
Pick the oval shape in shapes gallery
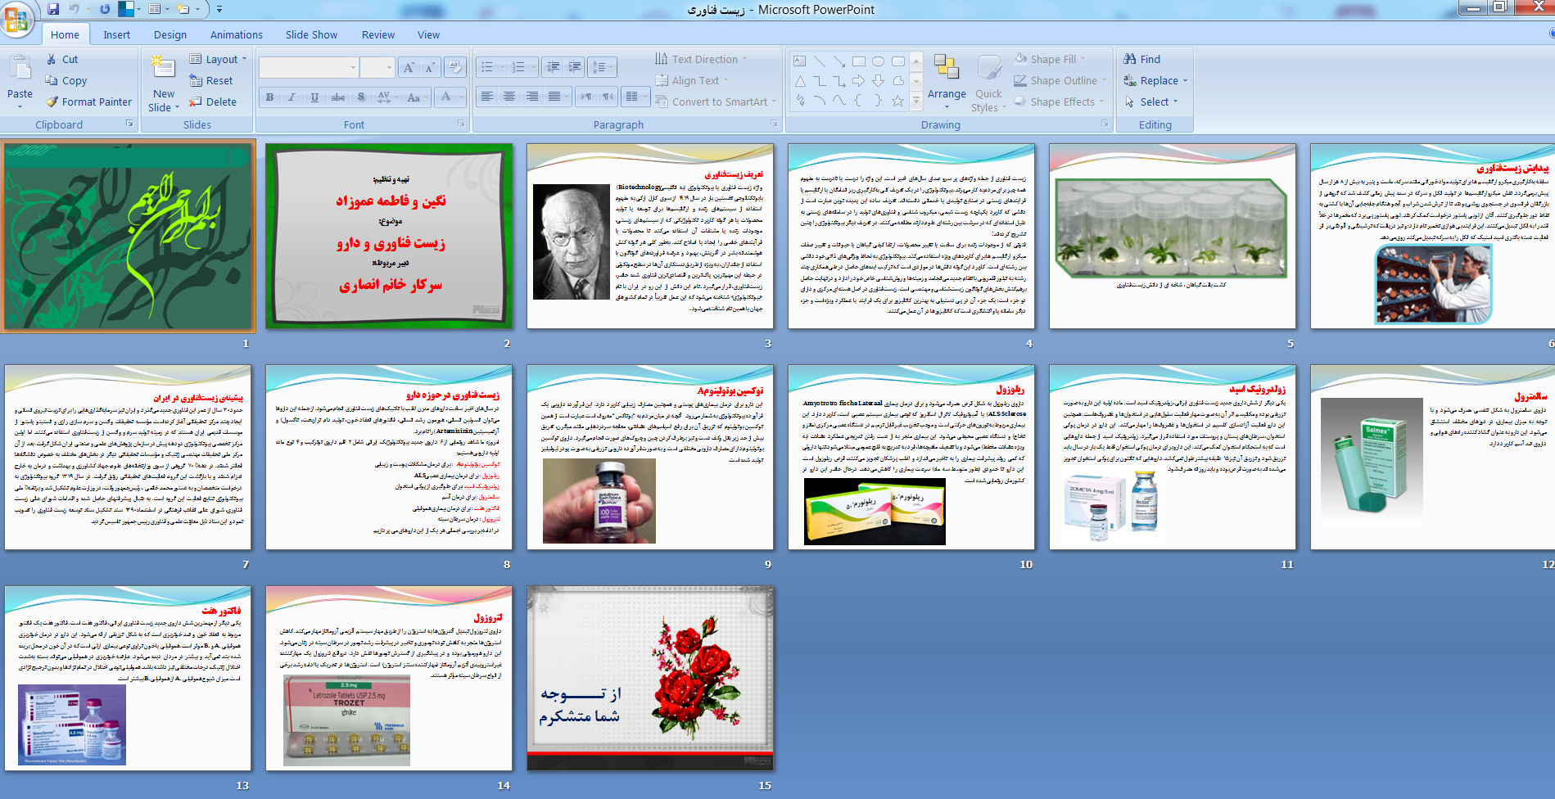[x=878, y=61]
